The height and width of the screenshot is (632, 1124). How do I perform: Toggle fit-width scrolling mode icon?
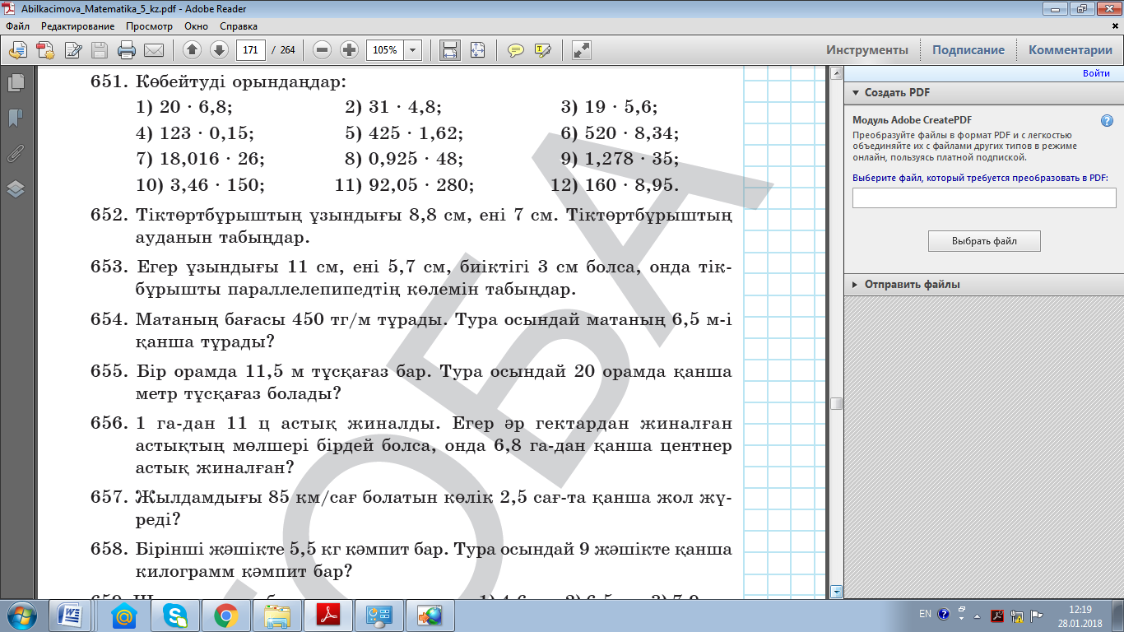click(450, 49)
